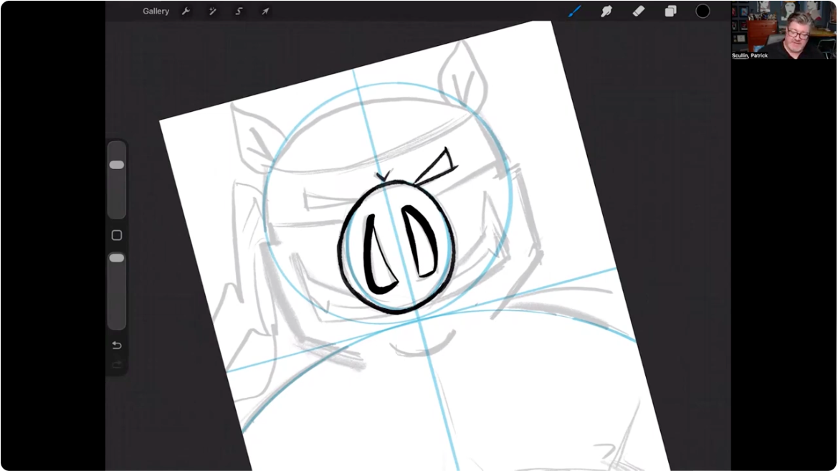Open the Layers panel
Screen dimensions: 838x471
tap(670, 11)
